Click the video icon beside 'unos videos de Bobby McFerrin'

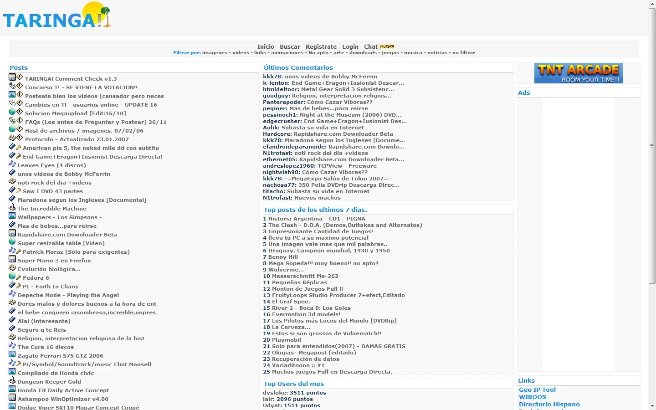pyautogui.click(x=12, y=172)
